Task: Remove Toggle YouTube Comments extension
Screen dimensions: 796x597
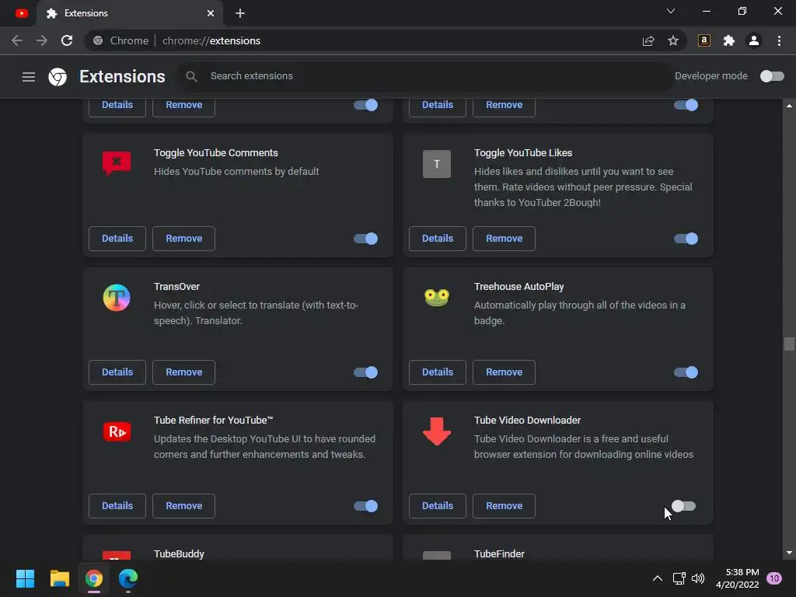Action: pyautogui.click(x=183, y=239)
